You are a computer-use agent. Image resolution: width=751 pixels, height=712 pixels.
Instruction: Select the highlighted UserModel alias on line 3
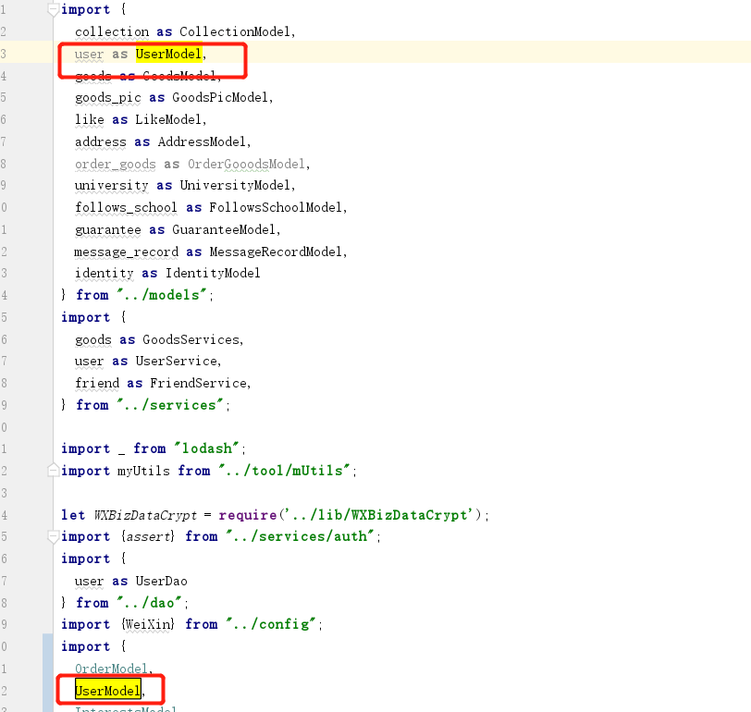(168, 54)
